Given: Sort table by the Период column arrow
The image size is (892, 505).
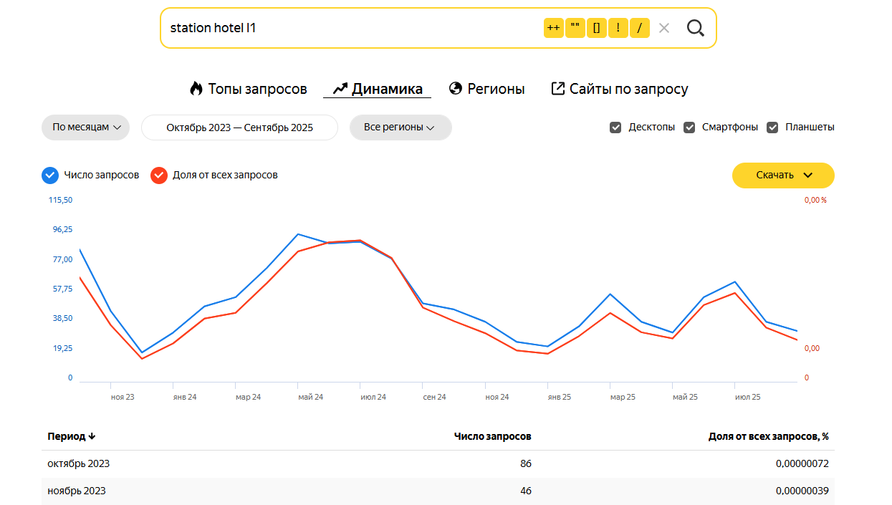Looking at the screenshot, I should click(x=92, y=436).
